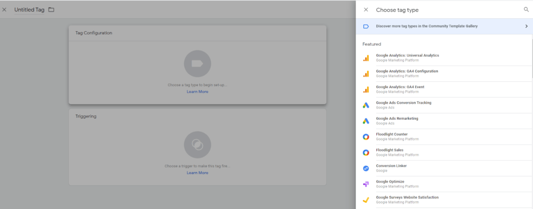This screenshot has height=209, width=533.
Task: Open Learn More link under Triggering
Action: 197,173
